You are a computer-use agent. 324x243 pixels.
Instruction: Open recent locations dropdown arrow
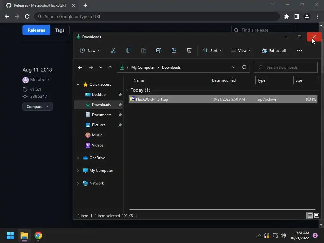point(101,67)
